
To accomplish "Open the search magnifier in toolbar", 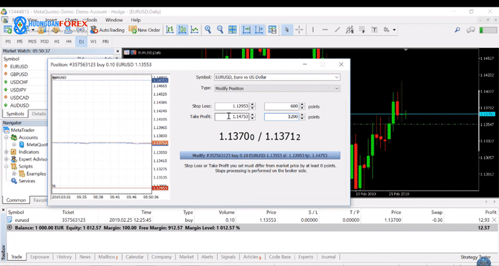I will coord(457,30).
